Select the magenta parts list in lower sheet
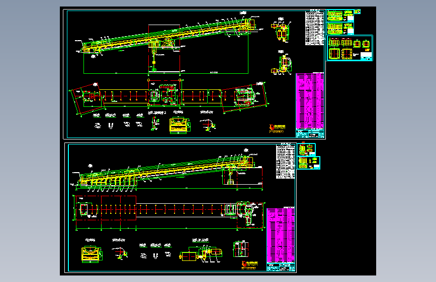The width and height of the screenshot is (436, 282). point(281,235)
